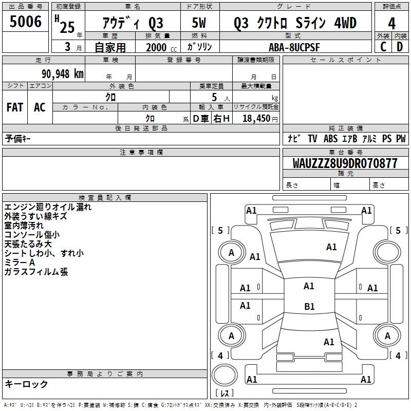Select the ナビ equipment entry
This screenshot has height=411, width=411.
[x=294, y=138]
